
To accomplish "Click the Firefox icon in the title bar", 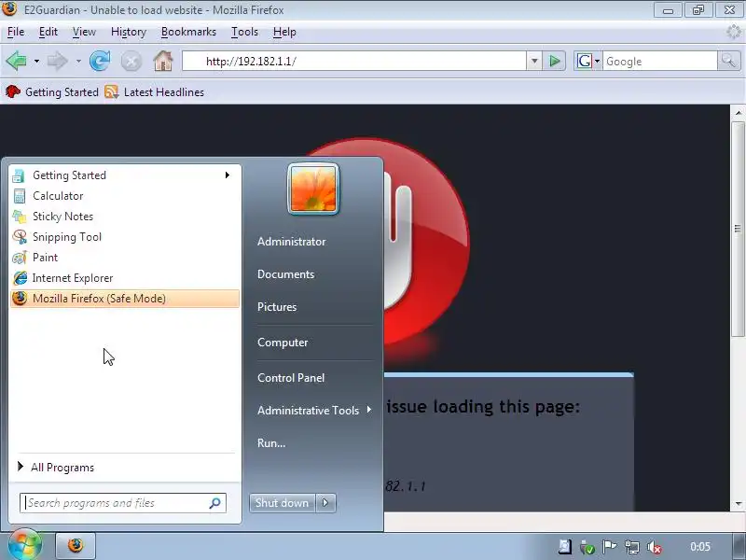I will [x=10, y=9].
